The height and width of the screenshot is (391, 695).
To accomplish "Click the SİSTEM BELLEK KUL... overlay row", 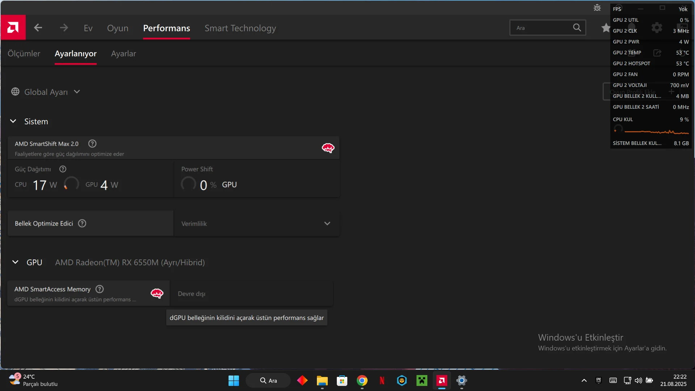I will (x=651, y=143).
